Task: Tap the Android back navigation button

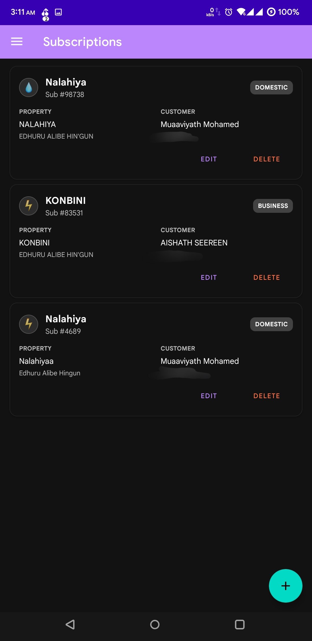Action: tap(70, 625)
